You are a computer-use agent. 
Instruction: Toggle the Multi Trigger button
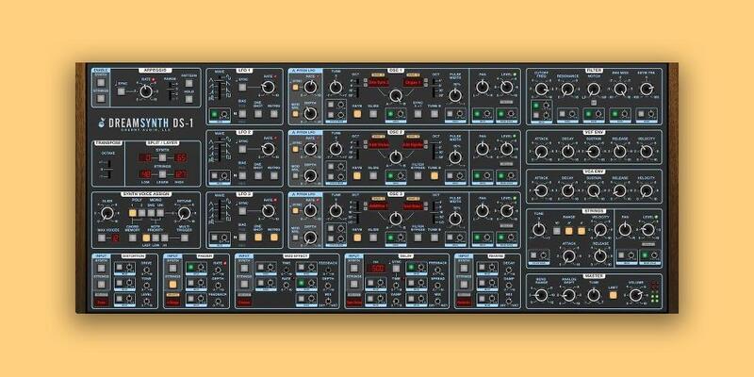tap(184, 238)
